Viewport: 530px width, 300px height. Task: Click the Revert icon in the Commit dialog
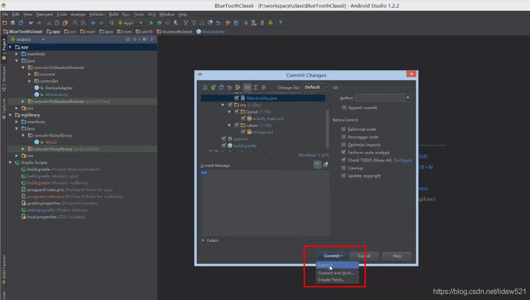(230, 87)
